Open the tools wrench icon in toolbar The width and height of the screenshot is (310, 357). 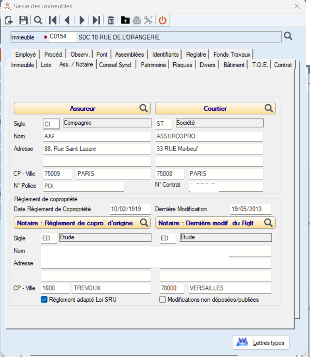[x=148, y=20]
